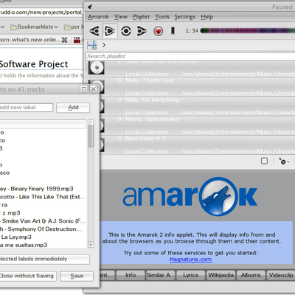Click the Amarok wolf icon in title bar
Viewport: 295px width, 295px height.
[90, 7]
